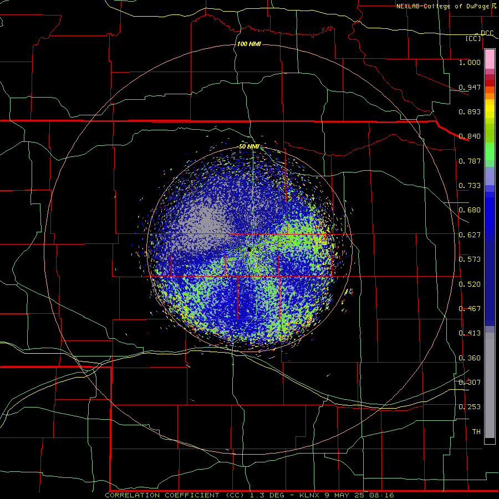Click the 0.467 legend value

click(x=470, y=309)
